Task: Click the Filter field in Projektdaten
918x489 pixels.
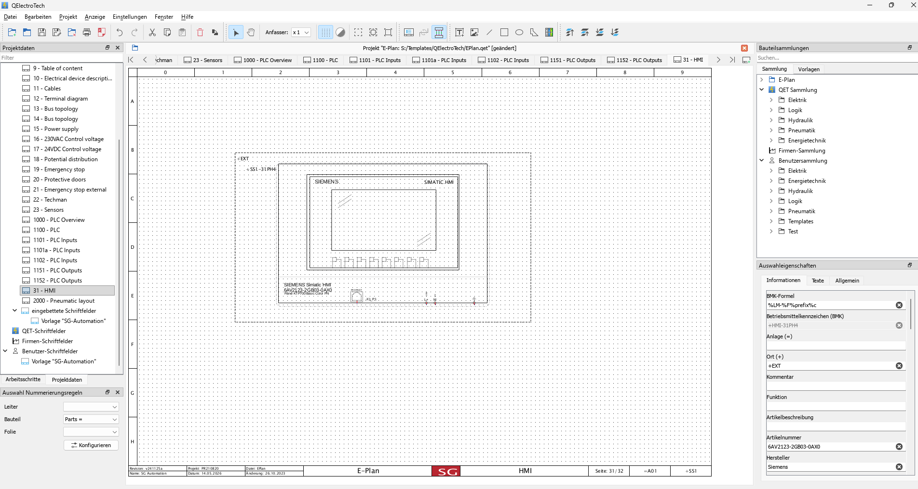Action: pyautogui.click(x=61, y=58)
